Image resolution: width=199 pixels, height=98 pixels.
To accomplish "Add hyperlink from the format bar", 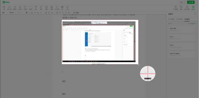I will click(x=69, y=13).
